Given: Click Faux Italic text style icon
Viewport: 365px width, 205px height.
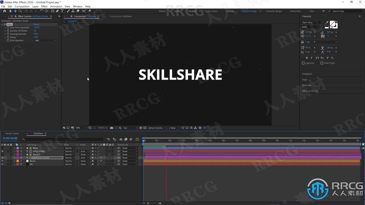Looking at the screenshot, I should 311,58.
